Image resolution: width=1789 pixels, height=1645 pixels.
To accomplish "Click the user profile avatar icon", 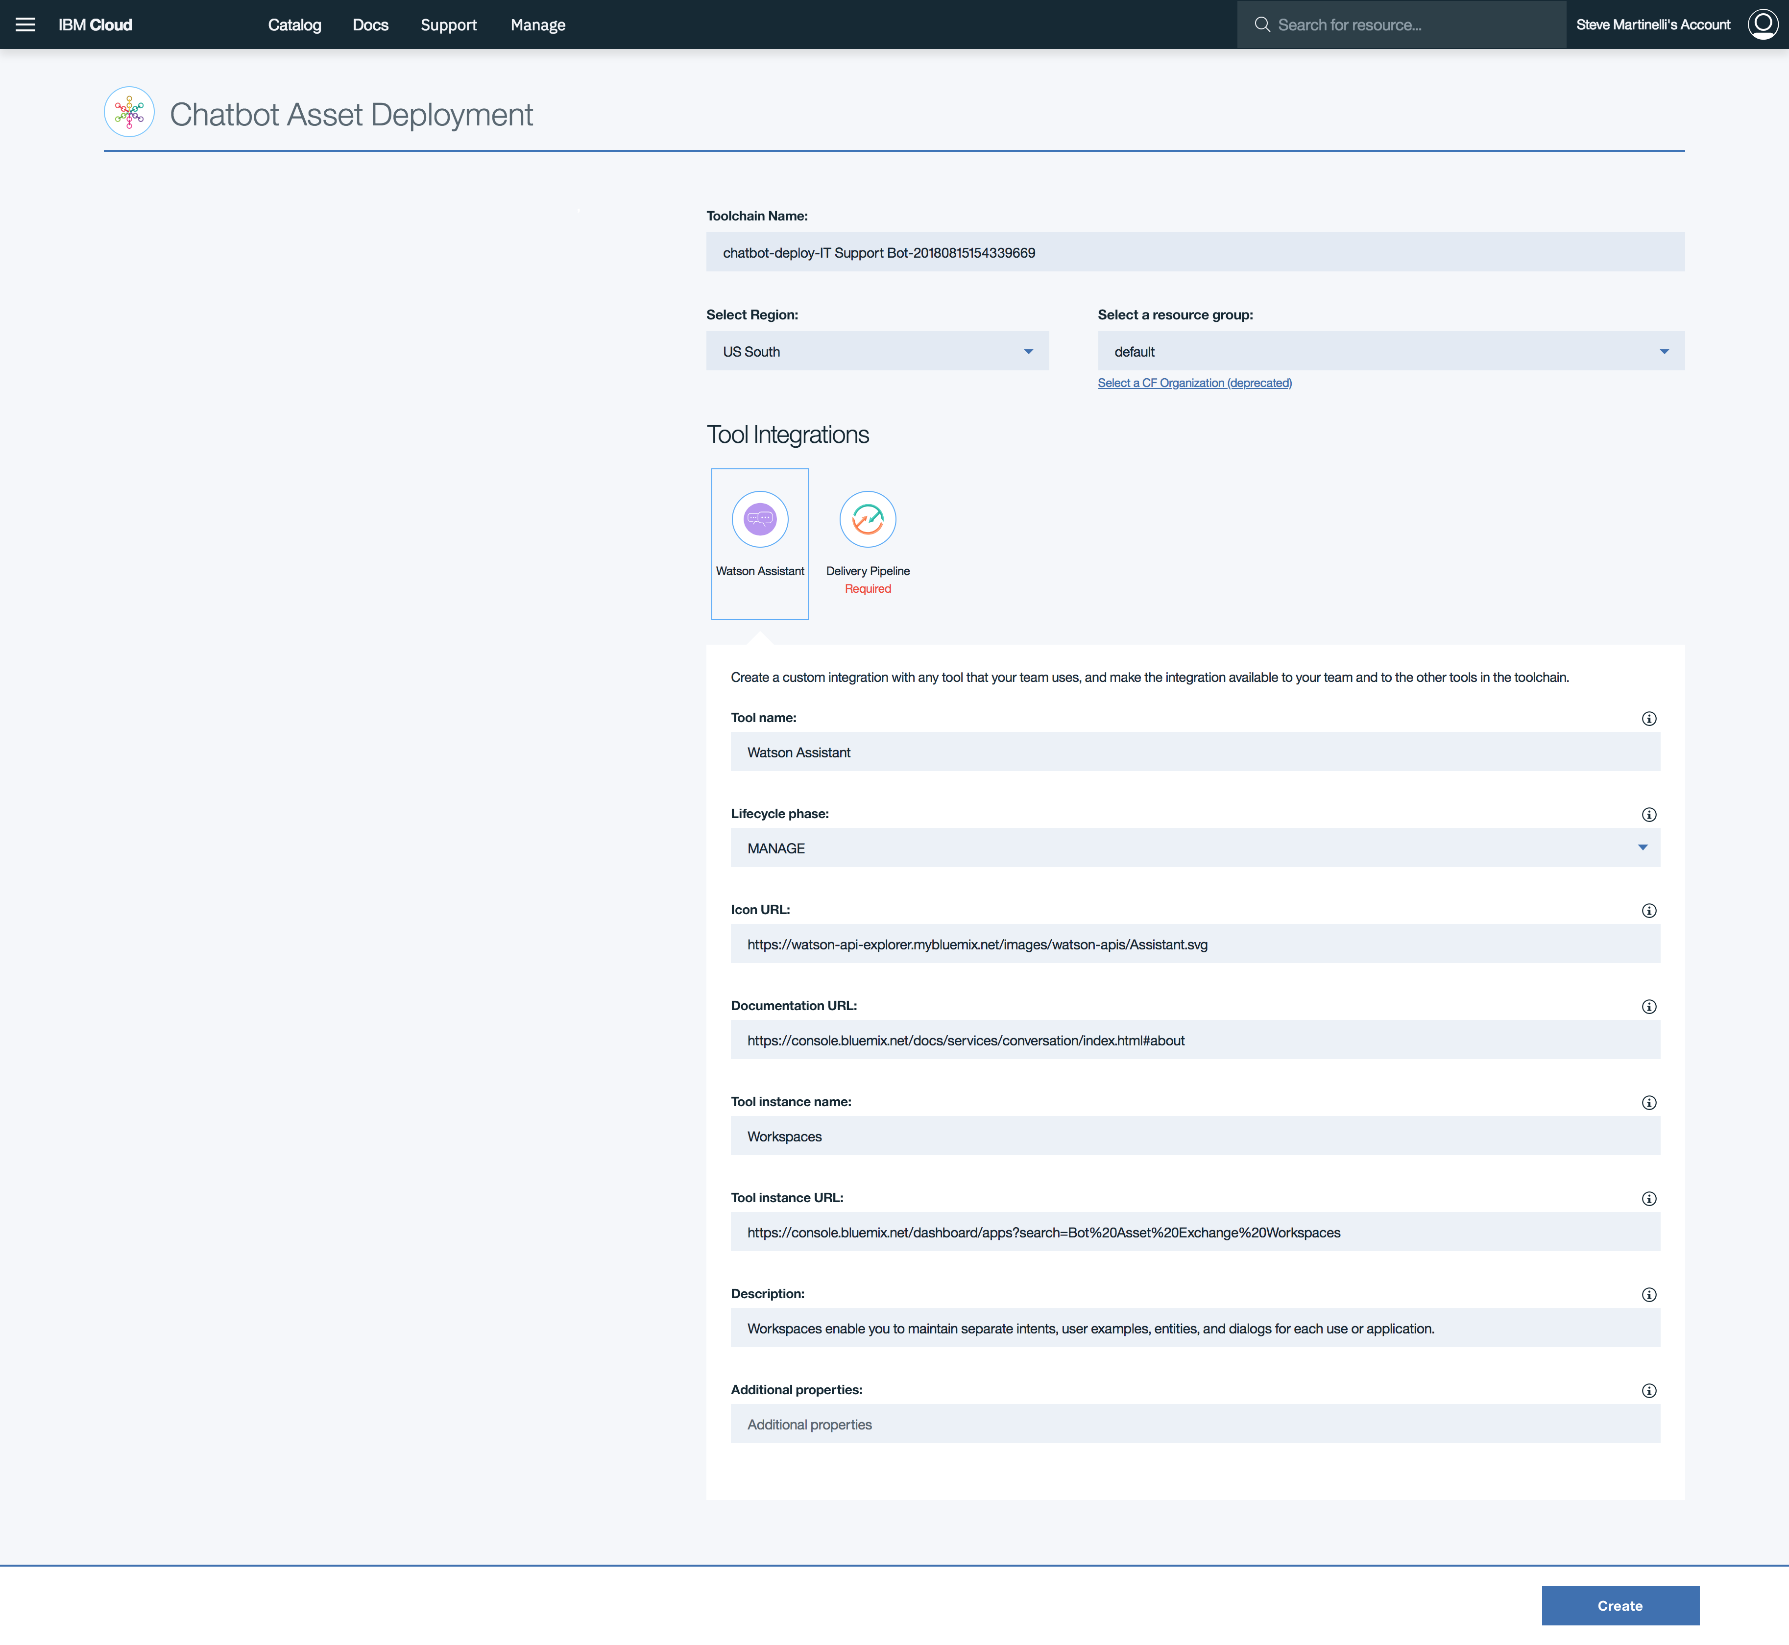I will point(1762,25).
